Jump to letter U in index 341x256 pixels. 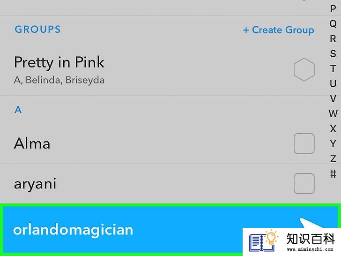point(333,83)
